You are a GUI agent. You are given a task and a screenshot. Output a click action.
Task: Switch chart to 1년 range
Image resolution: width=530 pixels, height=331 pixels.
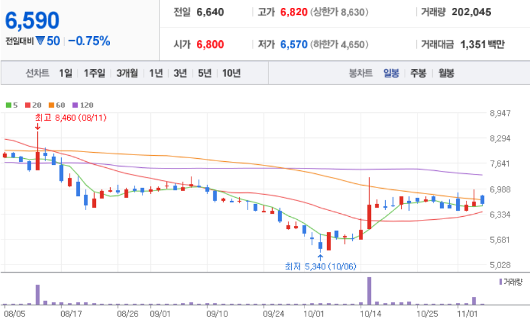point(156,73)
